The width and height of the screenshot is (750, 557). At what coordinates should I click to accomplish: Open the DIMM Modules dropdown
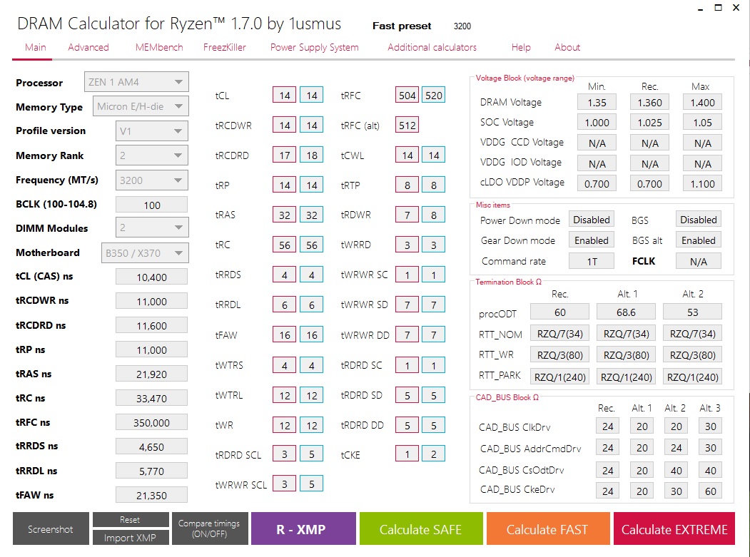coord(151,228)
